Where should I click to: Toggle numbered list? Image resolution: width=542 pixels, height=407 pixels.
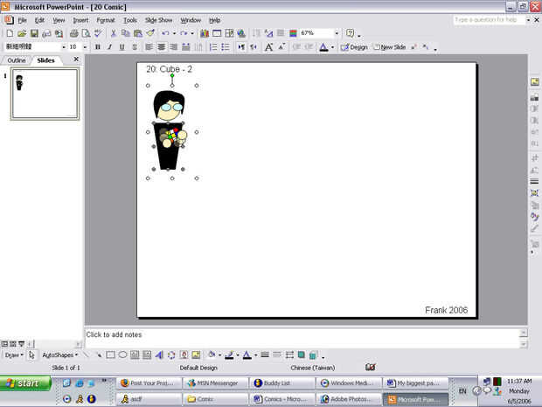(x=213, y=47)
